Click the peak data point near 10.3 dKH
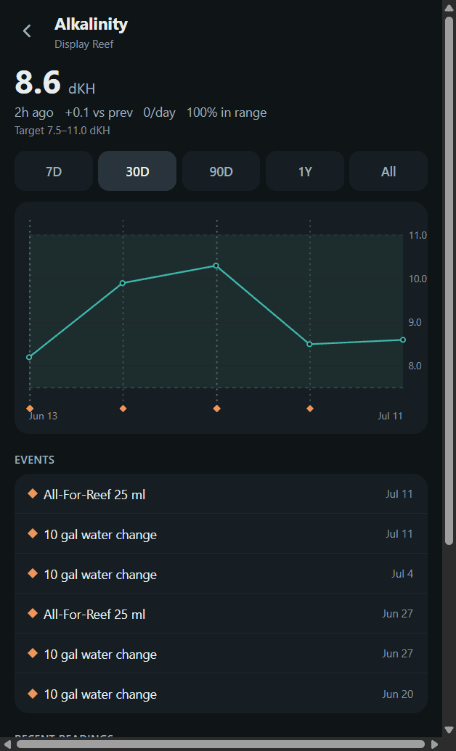456x751 pixels. (x=216, y=266)
